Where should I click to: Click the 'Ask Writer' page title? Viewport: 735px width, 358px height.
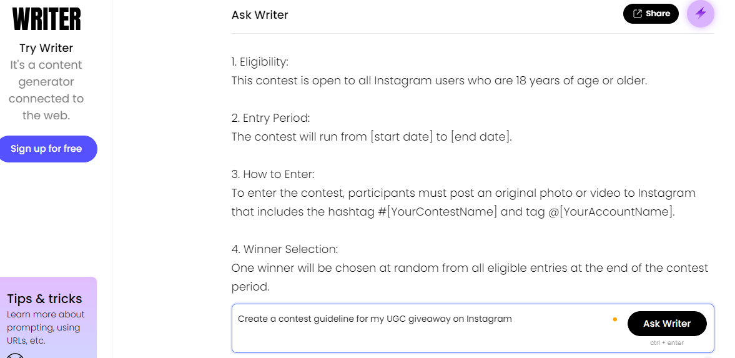coord(260,14)
